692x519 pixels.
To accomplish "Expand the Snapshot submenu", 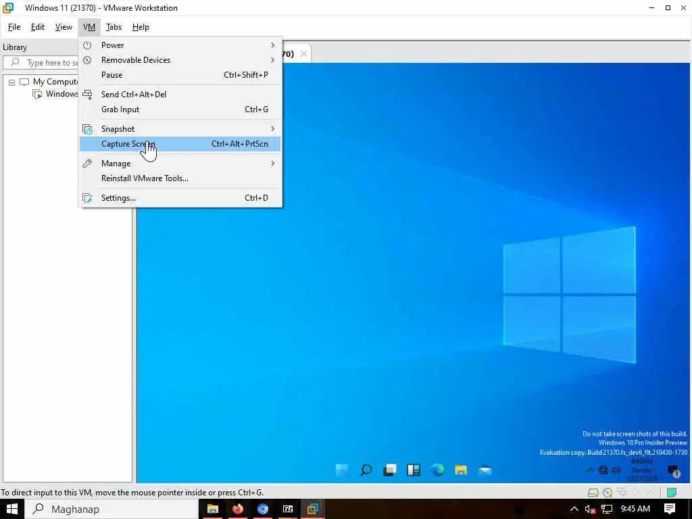I will click(180, 129).
